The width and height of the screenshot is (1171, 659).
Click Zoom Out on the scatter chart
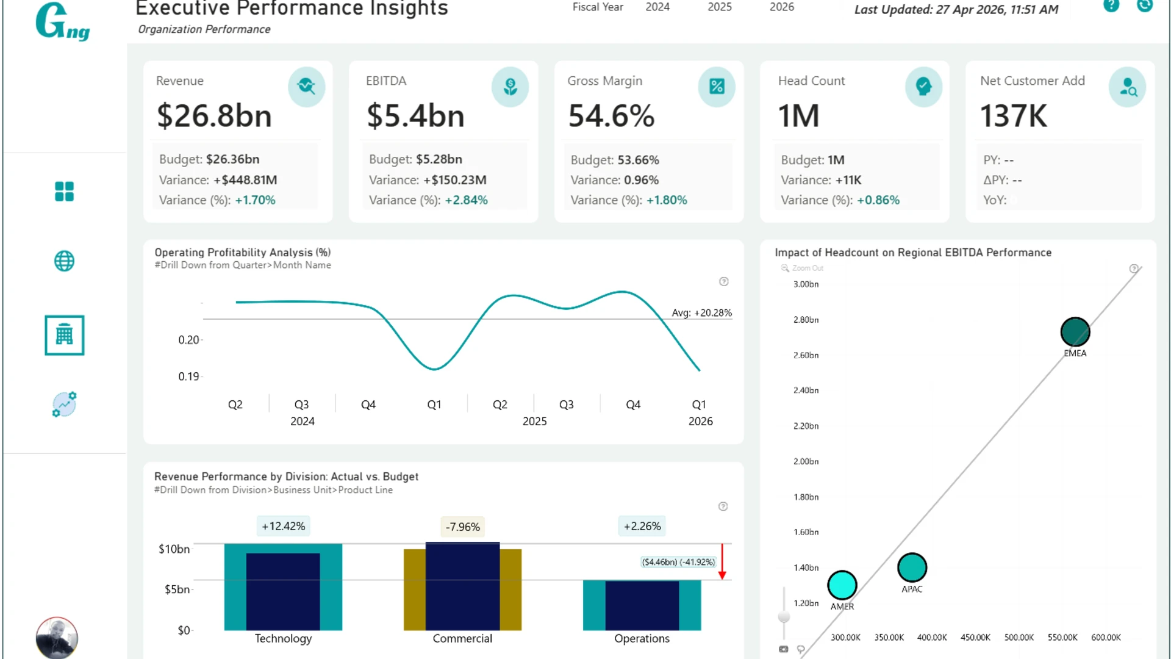803,268
